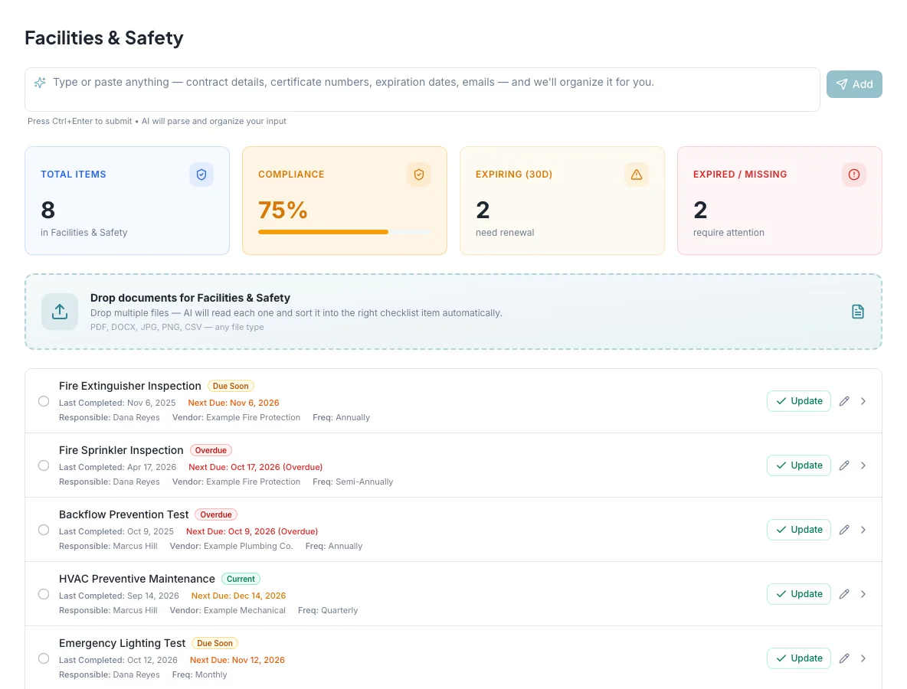The image size is (907, 689).
Task: Click the Add button
Action: [854, 84]
